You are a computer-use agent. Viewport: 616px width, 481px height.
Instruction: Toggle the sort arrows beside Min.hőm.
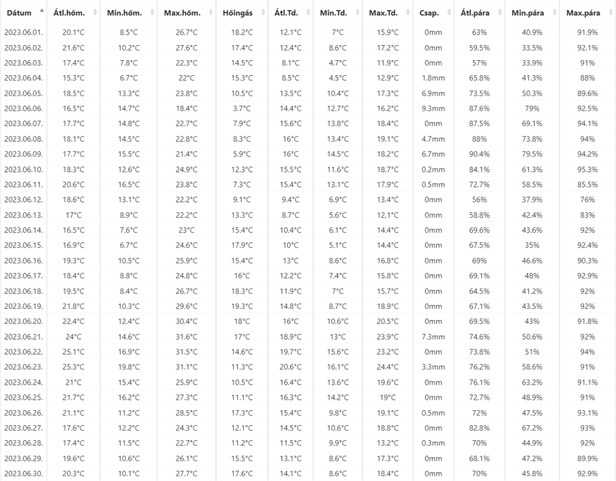pyautogui.click(x=150, y=13)
